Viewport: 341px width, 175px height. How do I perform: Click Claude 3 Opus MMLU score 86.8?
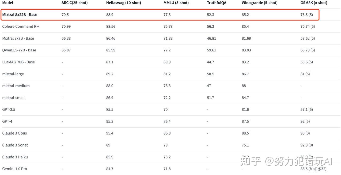click(167, 133)
